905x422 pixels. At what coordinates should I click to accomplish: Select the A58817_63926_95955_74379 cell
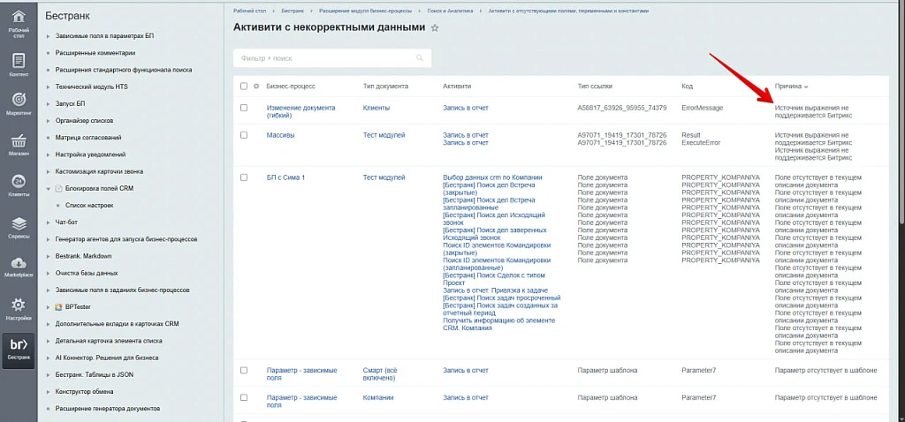[x=621, y=108]
